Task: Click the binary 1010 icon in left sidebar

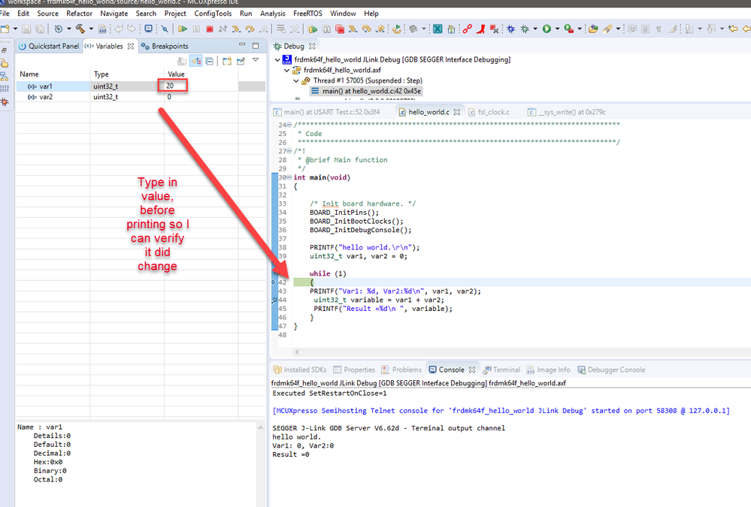Action: (x=5, y=89)
